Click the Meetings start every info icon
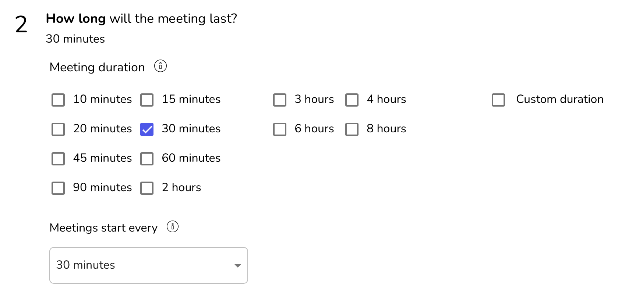Viewport: 639px width, 297px height. coord(173,226)
